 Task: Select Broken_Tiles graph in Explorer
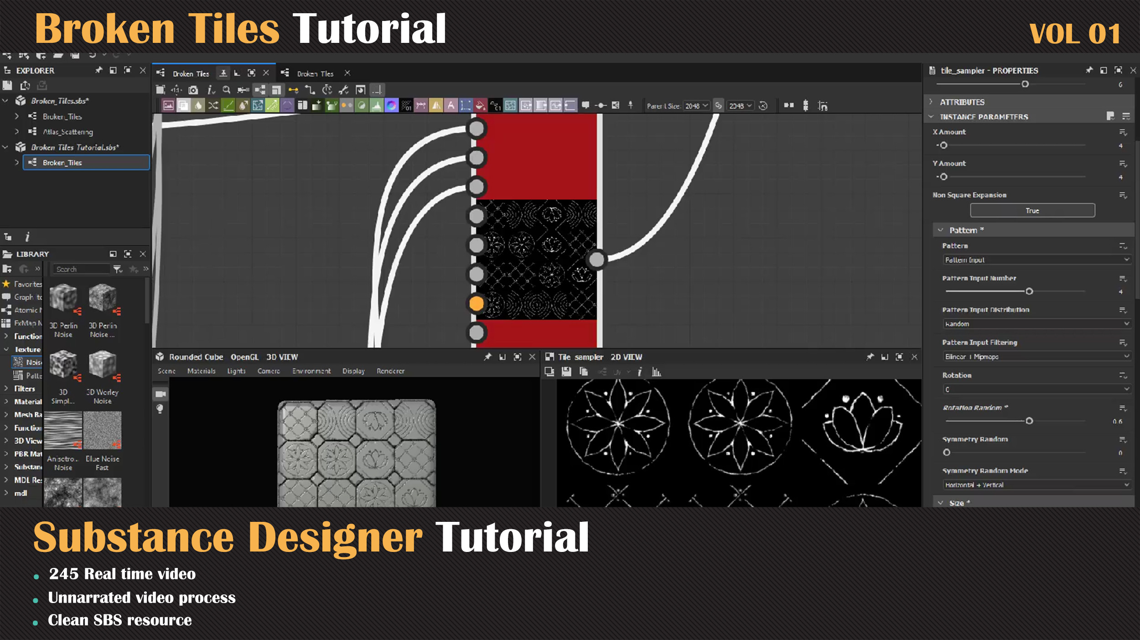(62, 163)
